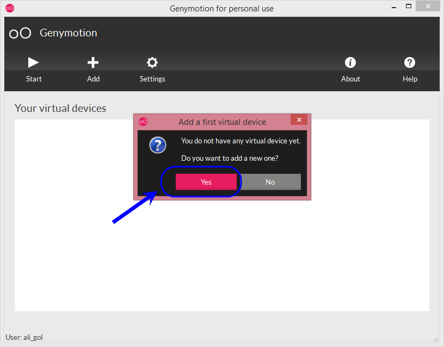
Task: Click the 'Your virtual devices' heading
Action: pos(60,108)
